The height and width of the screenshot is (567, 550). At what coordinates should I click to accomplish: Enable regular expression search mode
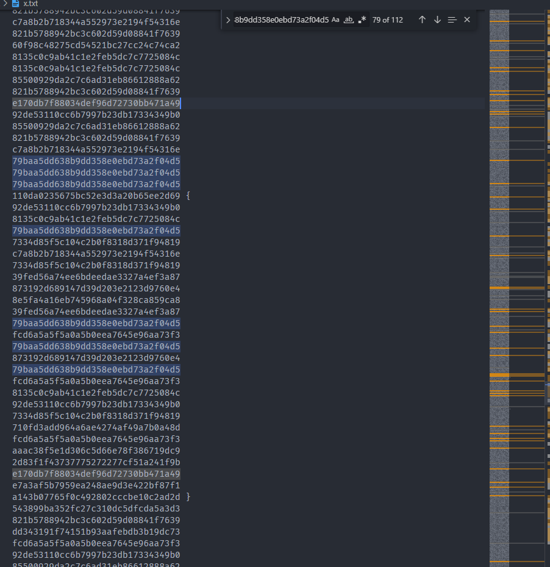click(x=362, y=19)
